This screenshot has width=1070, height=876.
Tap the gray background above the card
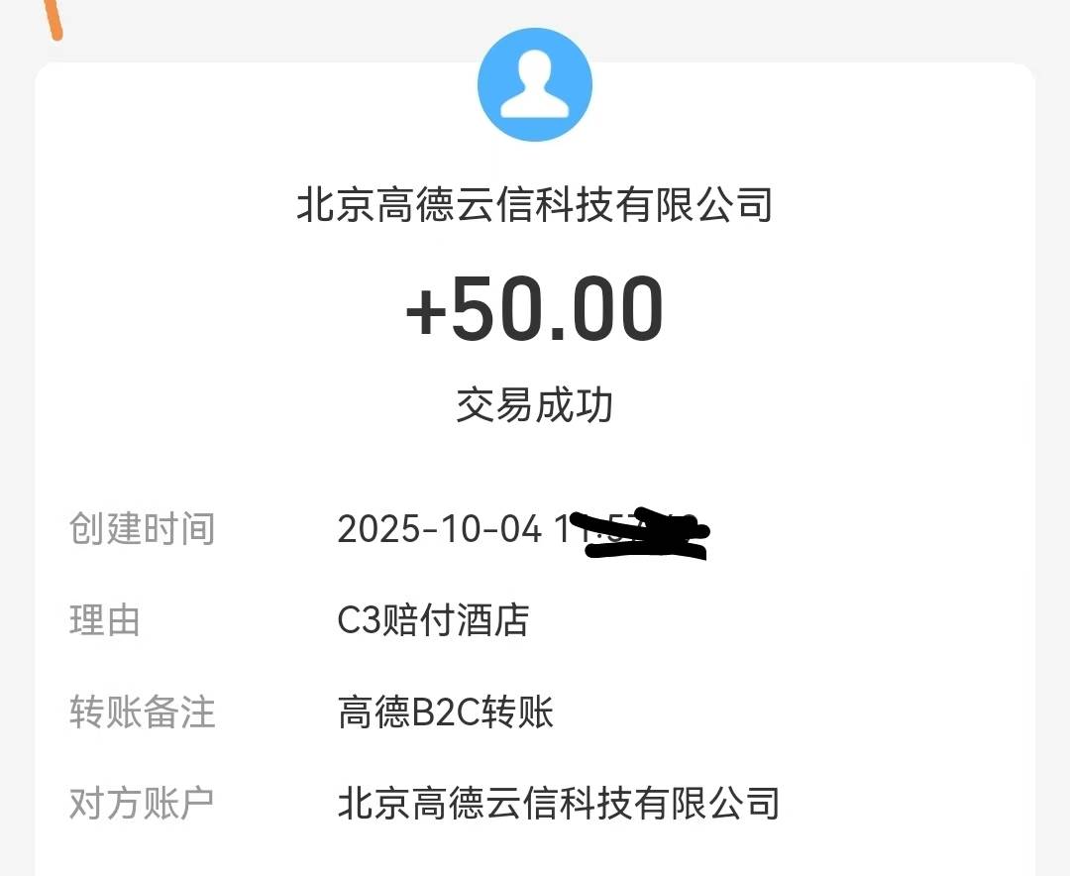248,30
